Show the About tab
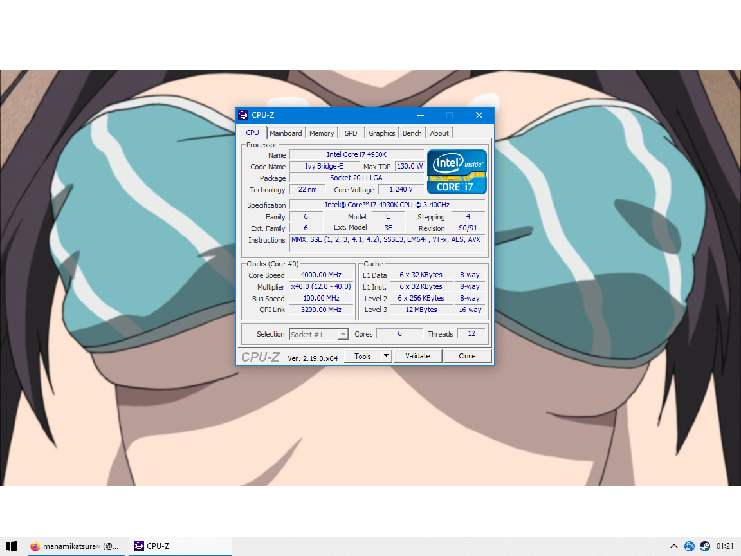 click(439, 133)
